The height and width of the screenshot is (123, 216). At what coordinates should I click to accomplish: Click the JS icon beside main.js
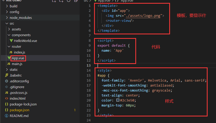[x=9, y=64]
